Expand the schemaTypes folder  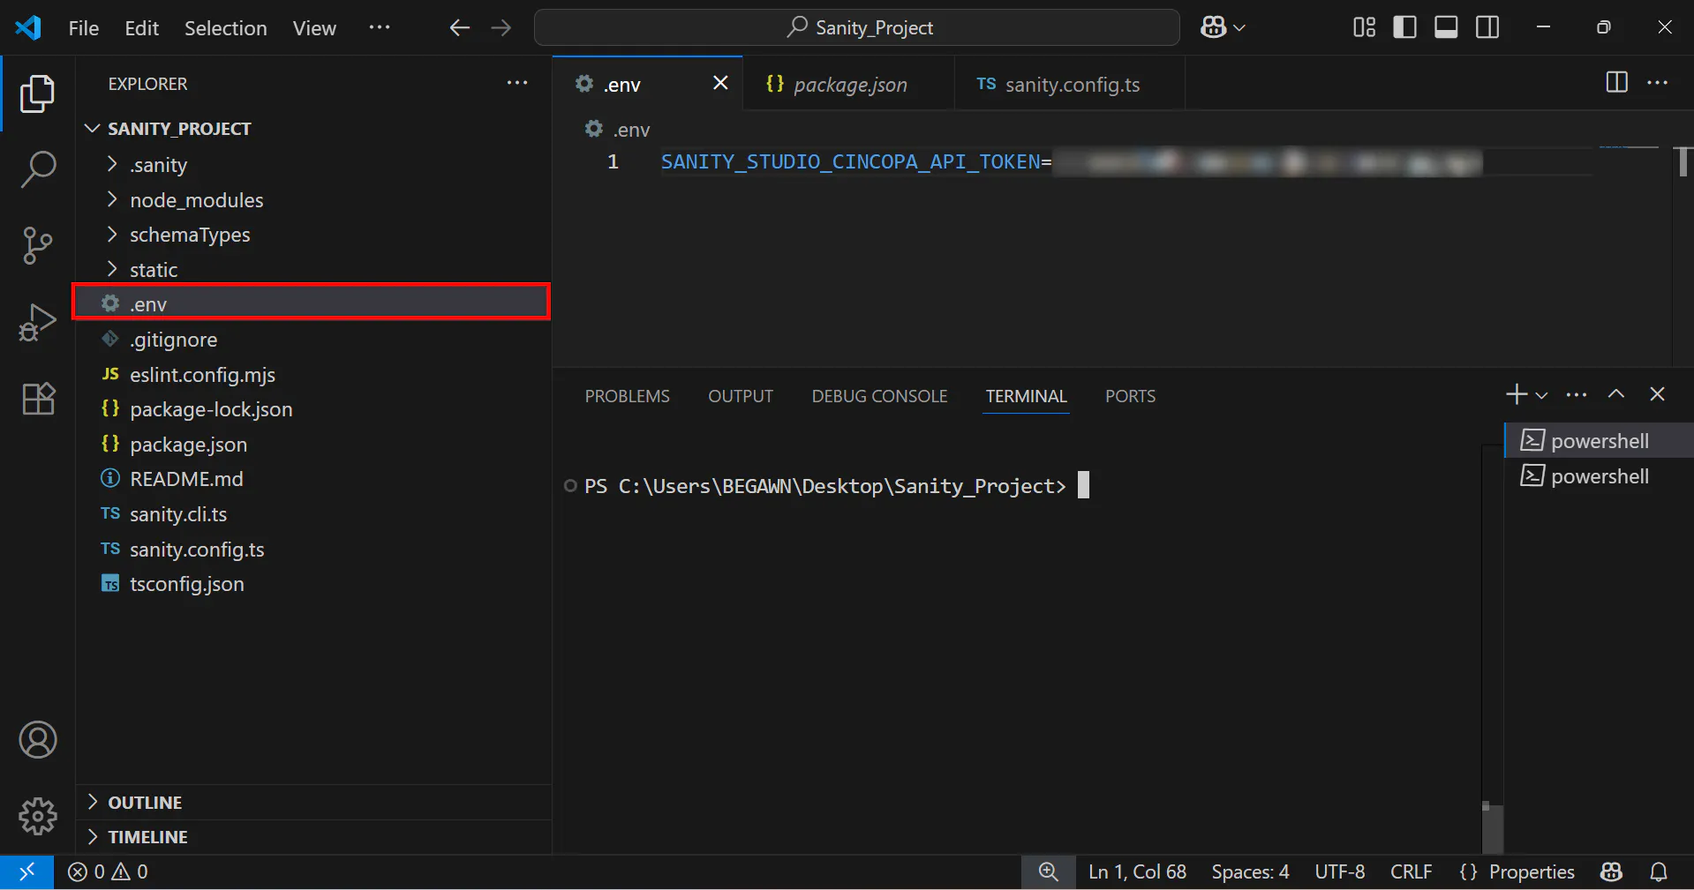(x=312, y=235)
